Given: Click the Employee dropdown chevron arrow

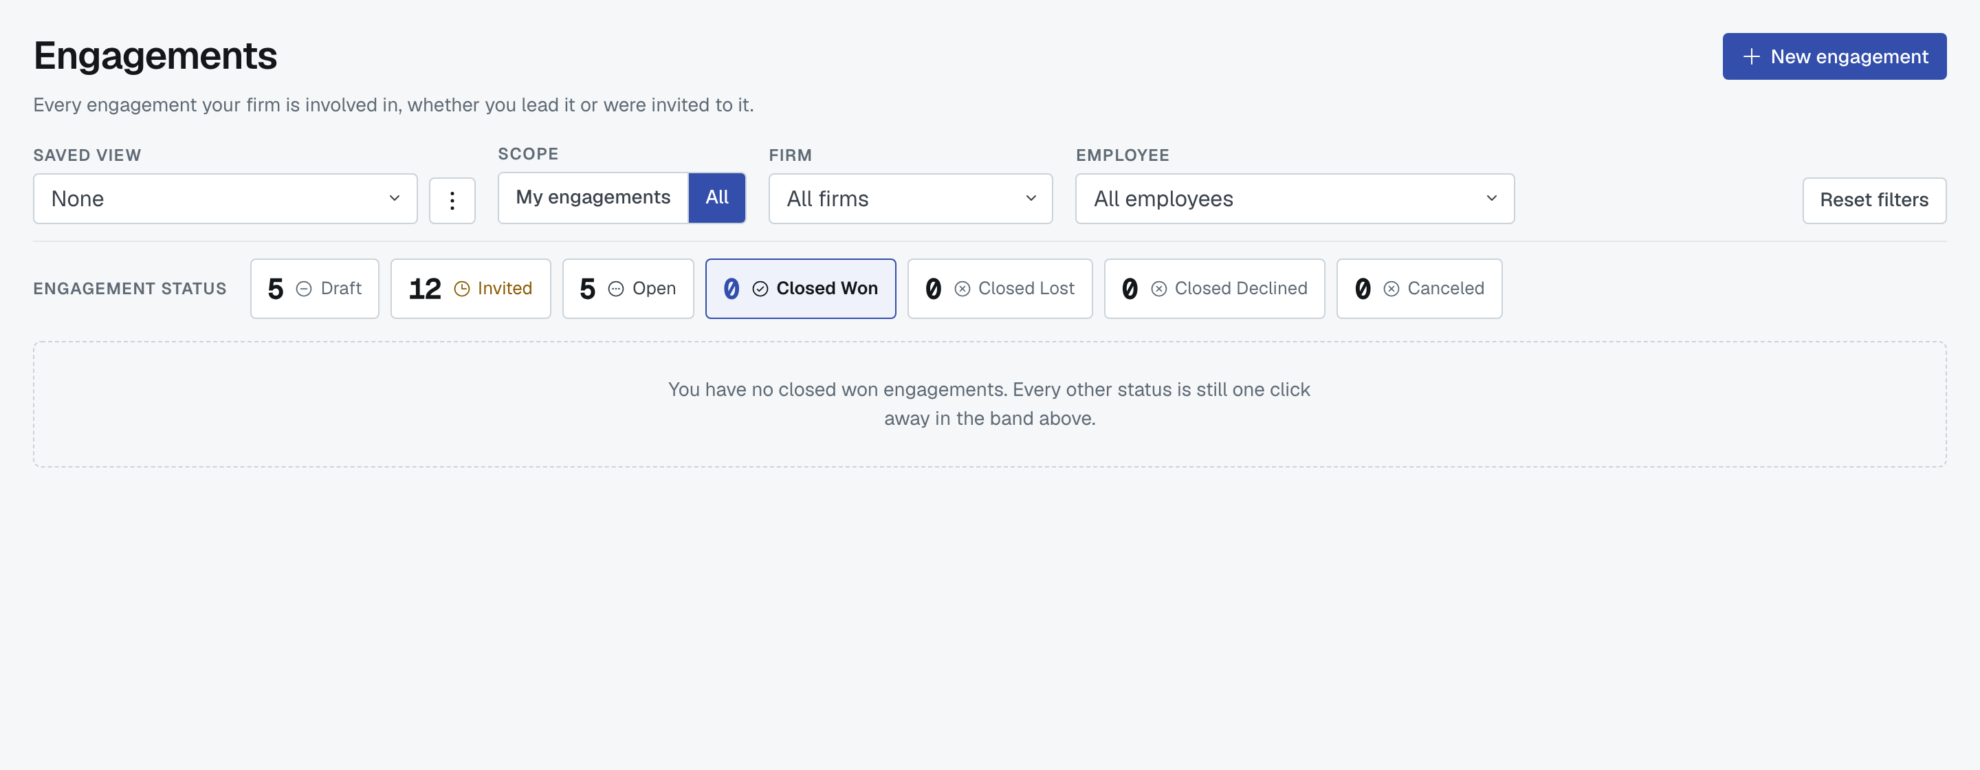Looking at the screenshot, I should (1491, 198).
